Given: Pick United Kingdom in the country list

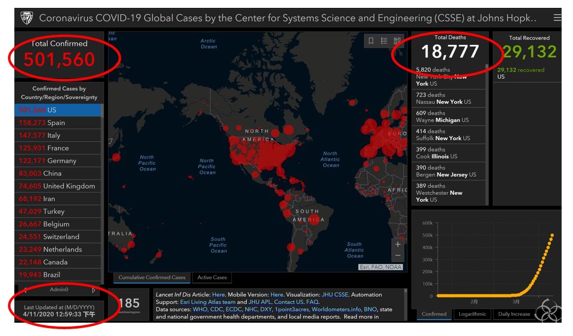Looking at the screenshot, I should (58, 186).
